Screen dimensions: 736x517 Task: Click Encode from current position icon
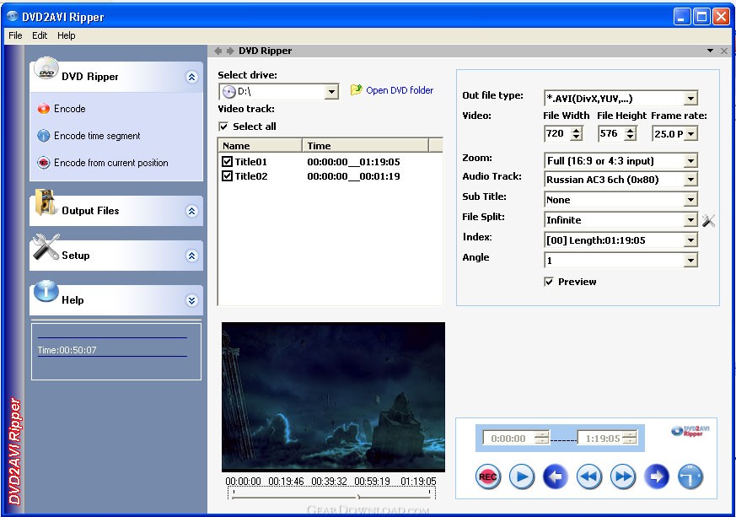(44, 163)
